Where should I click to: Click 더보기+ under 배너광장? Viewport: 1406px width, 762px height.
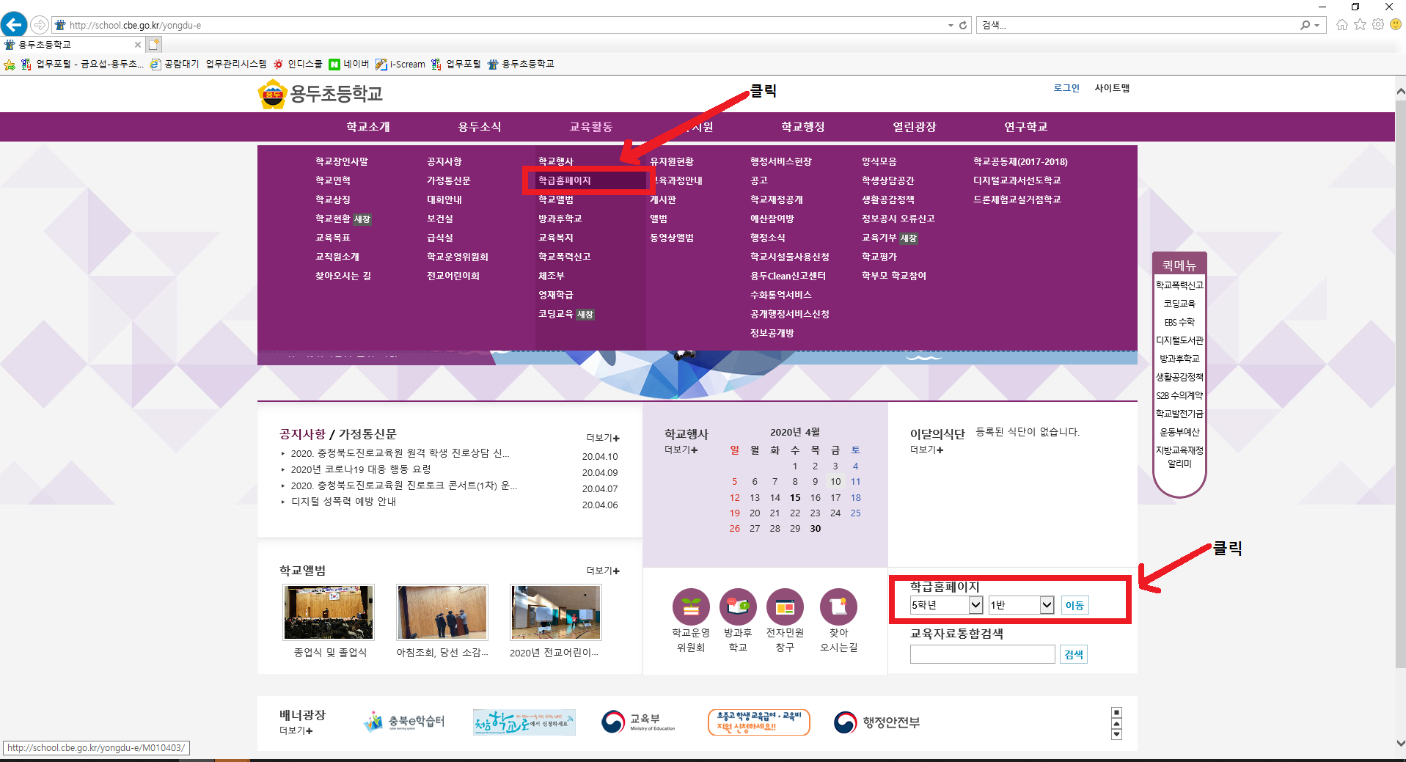pyautogui.click(x=296, y=730)
